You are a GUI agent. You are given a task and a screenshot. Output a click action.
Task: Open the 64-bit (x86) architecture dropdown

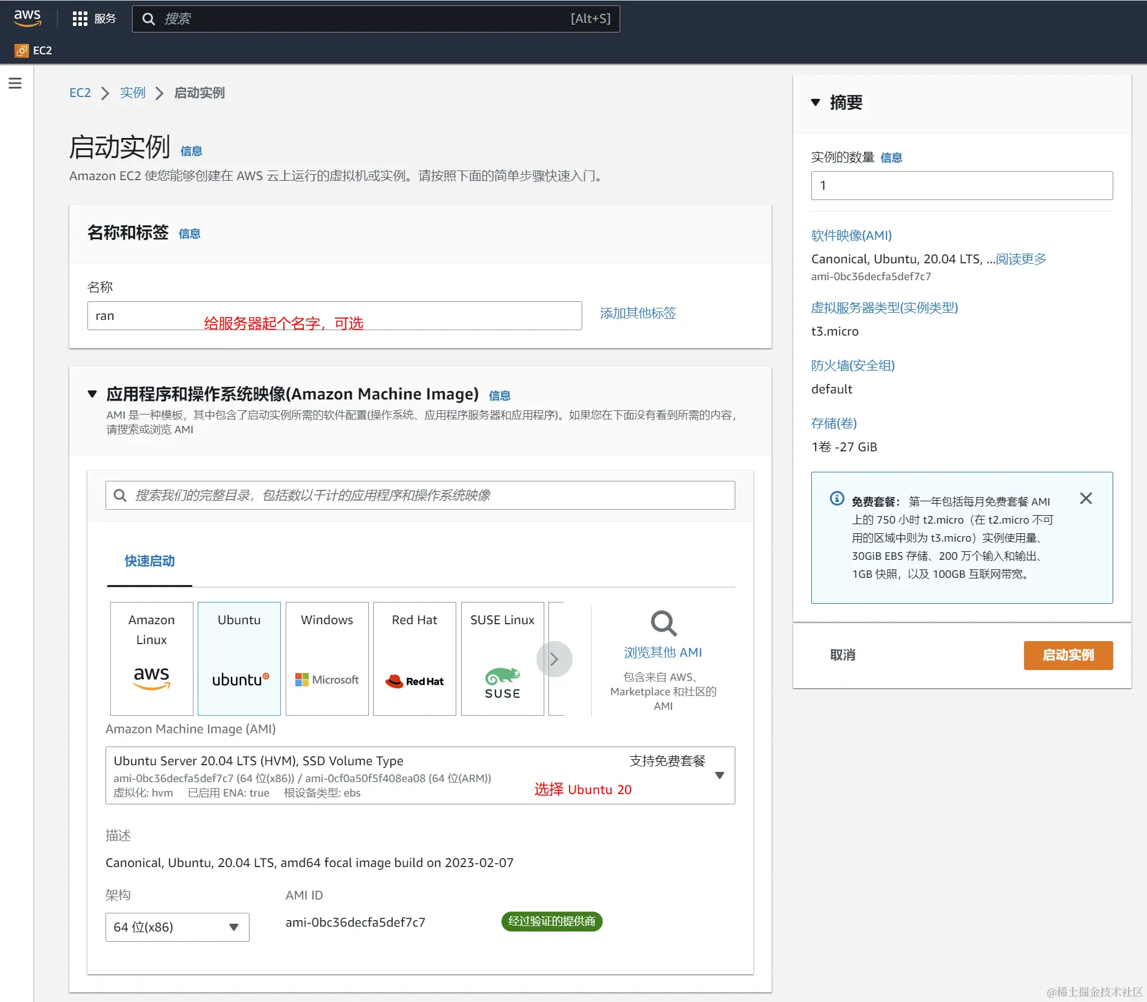177,927
